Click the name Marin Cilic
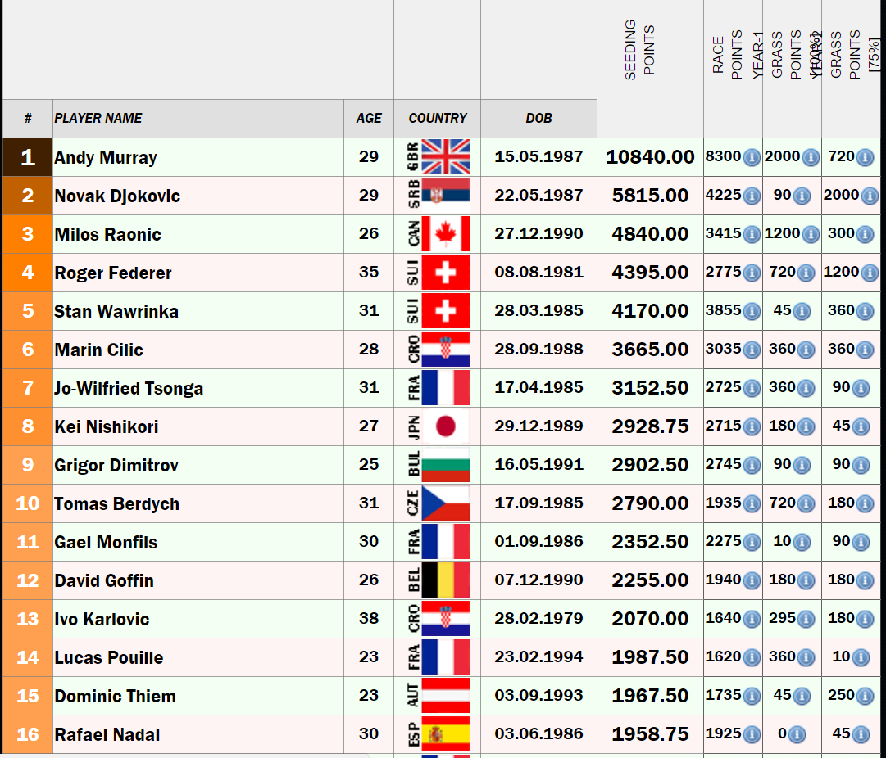The width and height of the screenshot is (886, 758). tap(99, 350)
